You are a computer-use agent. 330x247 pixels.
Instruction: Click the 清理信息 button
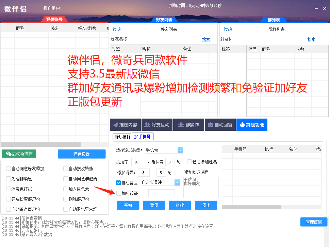pyautogui.click(x=314, y=222)
